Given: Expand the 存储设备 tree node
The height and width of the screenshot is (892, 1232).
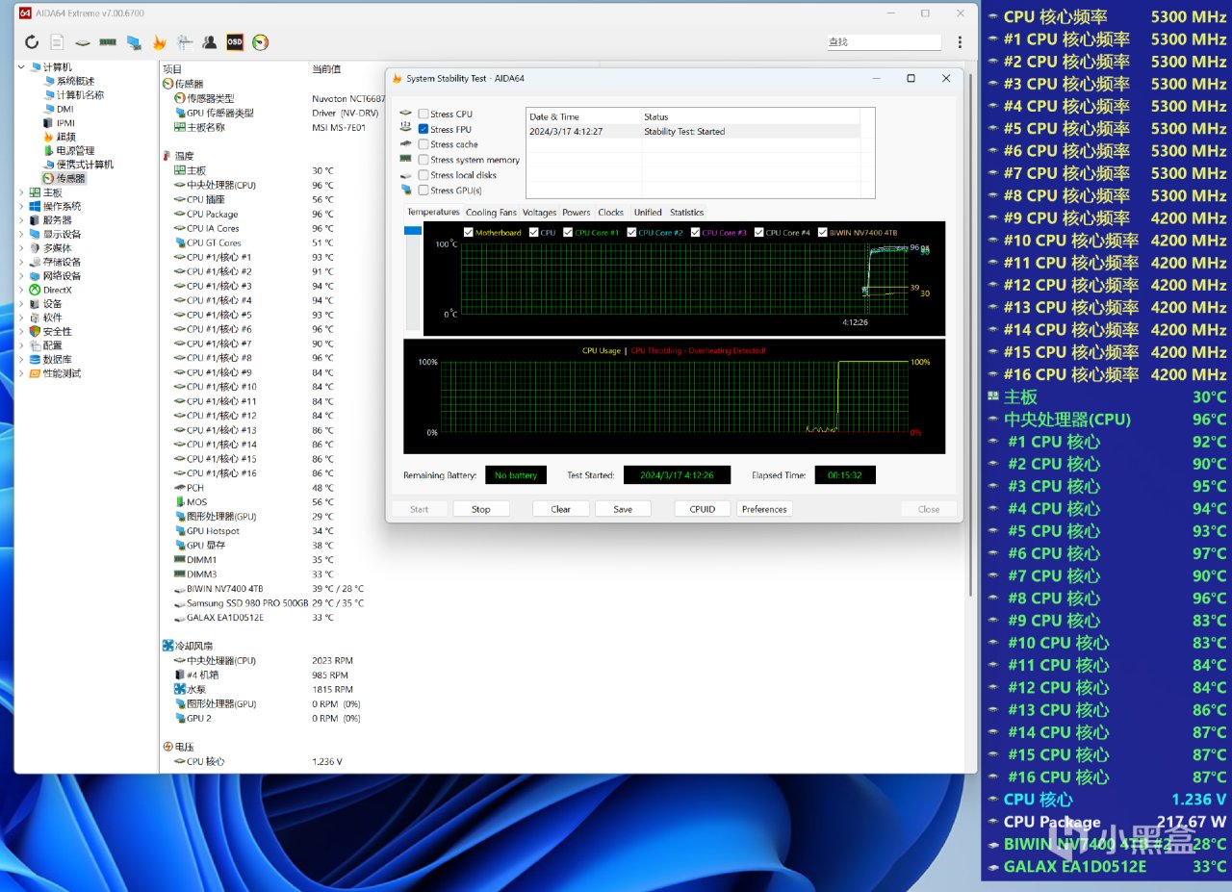Looking at the screenshot, I should click(22, 262).
